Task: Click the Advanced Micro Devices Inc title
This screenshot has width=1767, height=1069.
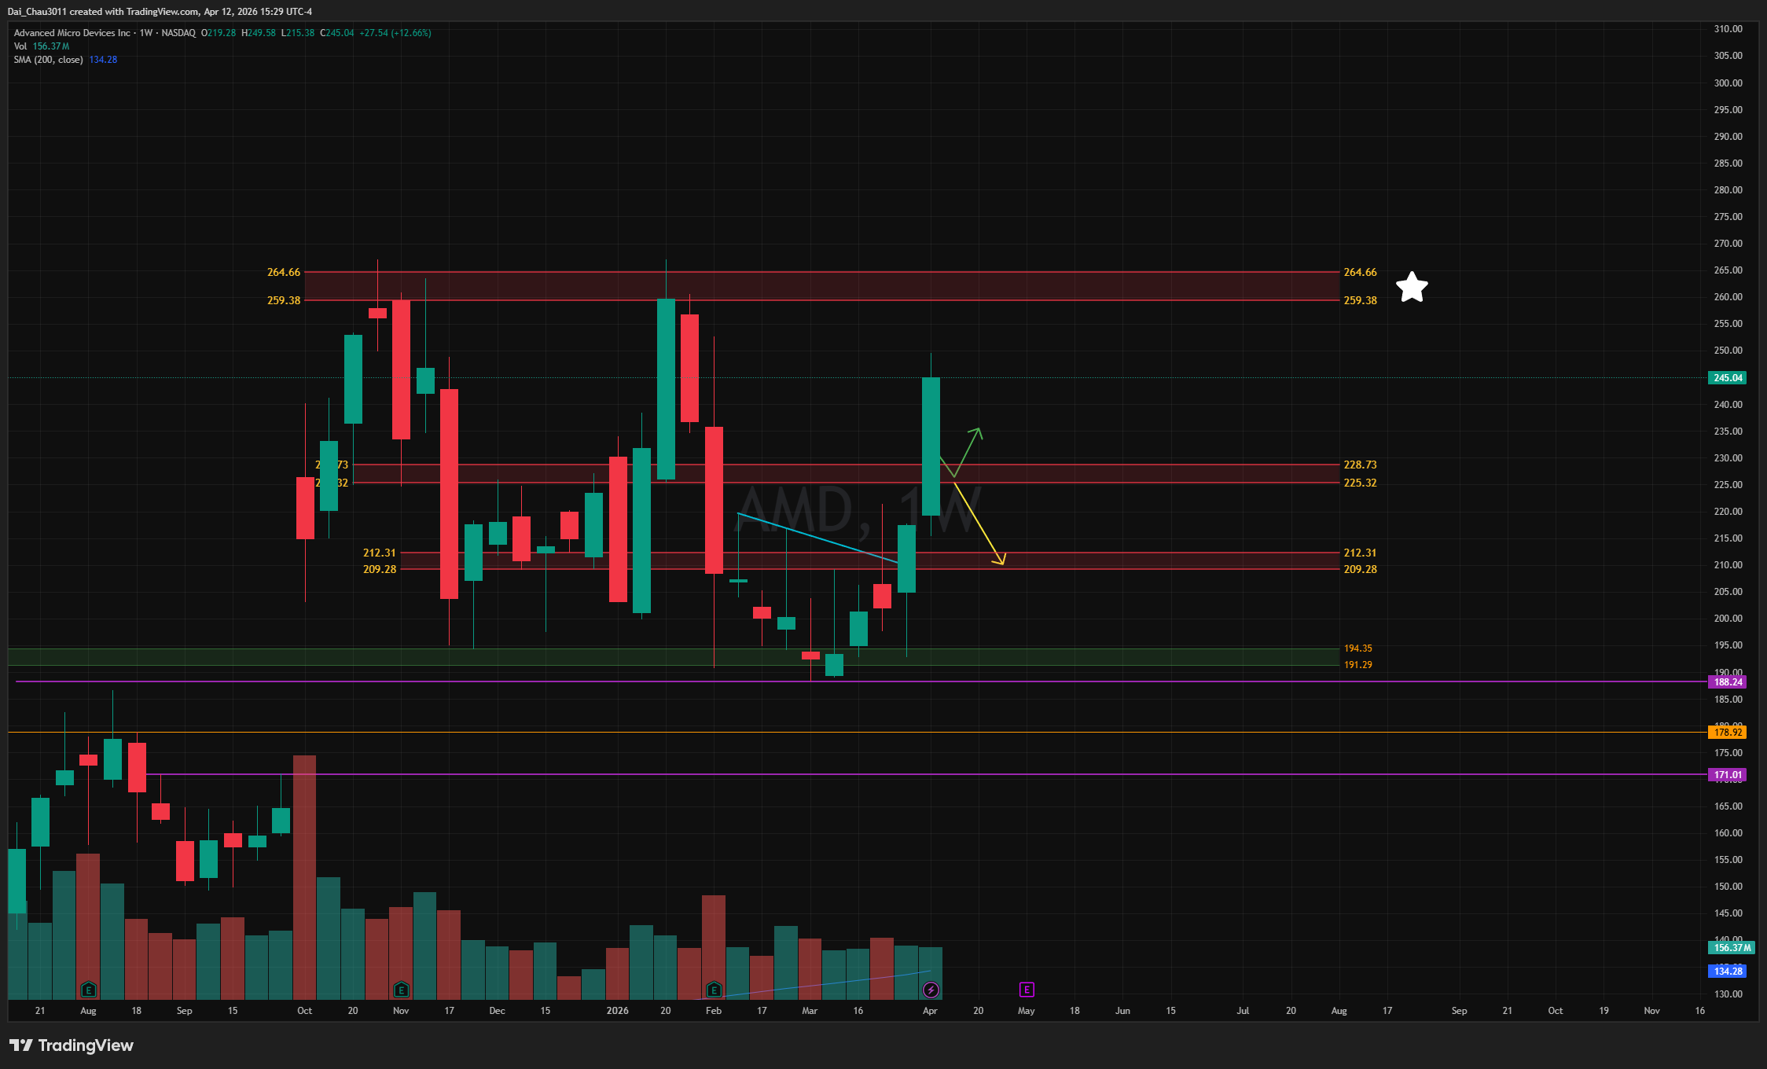Action: click(72, 33)
